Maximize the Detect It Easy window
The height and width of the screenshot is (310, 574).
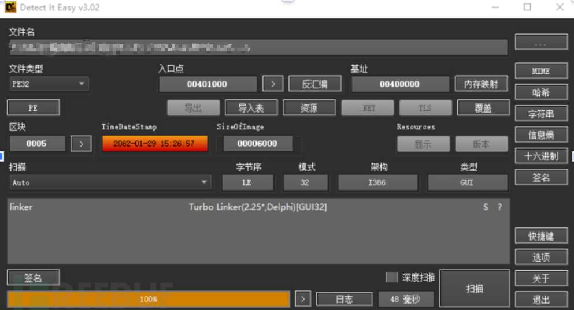(x=527, y=7)
